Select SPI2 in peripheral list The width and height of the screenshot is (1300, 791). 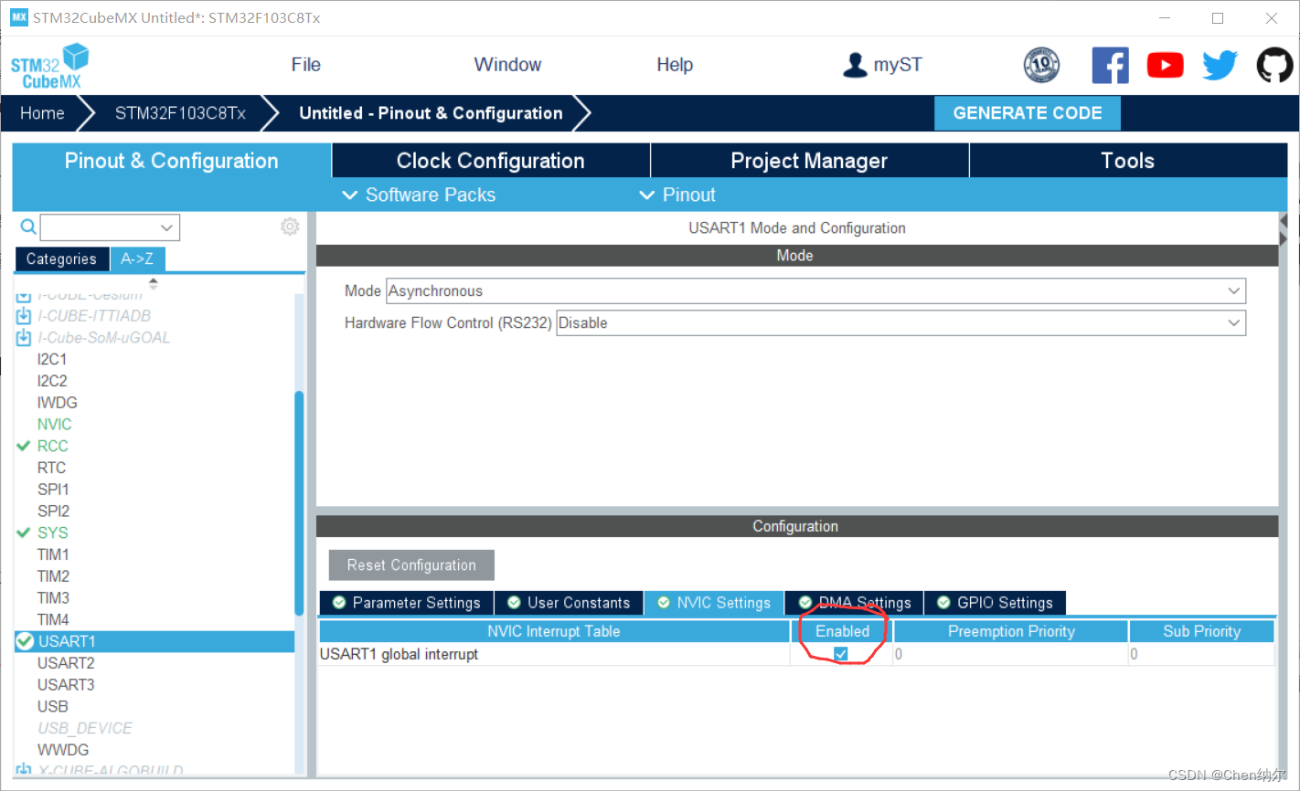click(53, 512)
